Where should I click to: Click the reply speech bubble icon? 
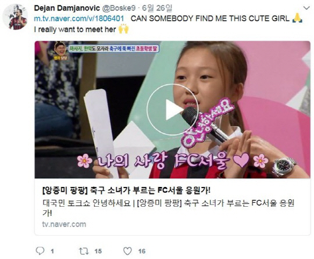click(40, 251)
